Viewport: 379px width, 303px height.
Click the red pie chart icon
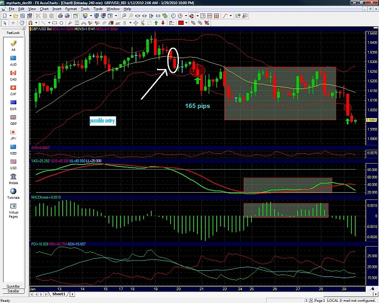[192, 16]
